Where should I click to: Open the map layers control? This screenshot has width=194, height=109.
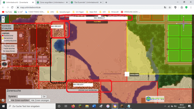4,57
